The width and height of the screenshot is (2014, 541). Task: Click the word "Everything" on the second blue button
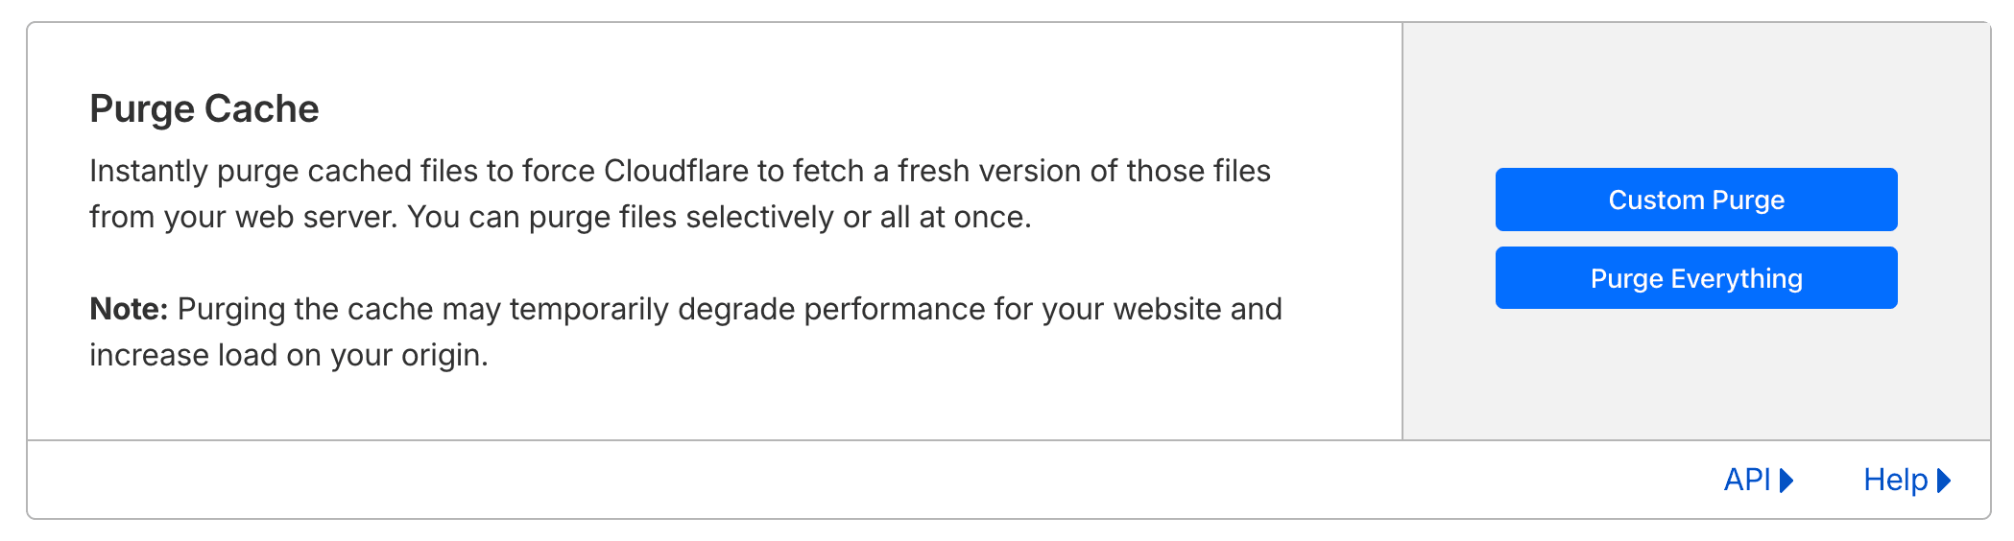click(x=1737, y=278)
